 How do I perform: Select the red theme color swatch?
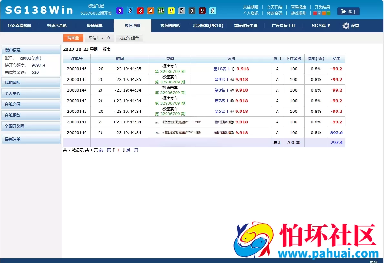coord(315,13)
